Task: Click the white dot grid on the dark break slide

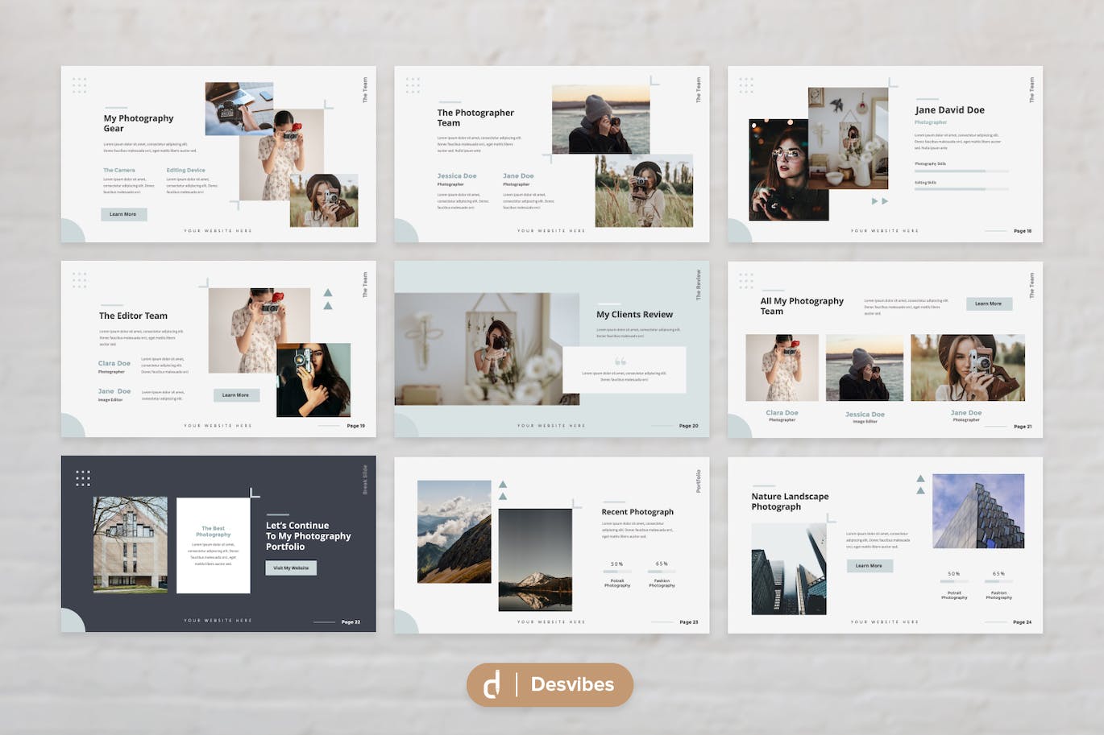Action: [83, 478]
